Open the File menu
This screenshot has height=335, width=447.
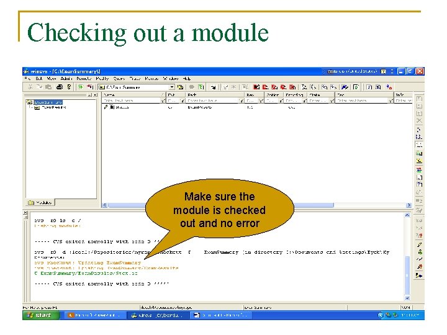(x=27, y=78)
